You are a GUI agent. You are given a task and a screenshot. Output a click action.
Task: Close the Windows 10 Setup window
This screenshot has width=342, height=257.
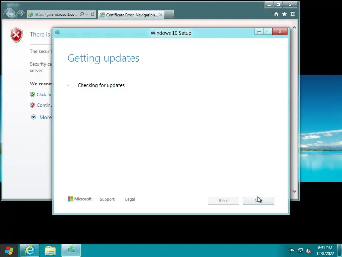pos(280,32)
